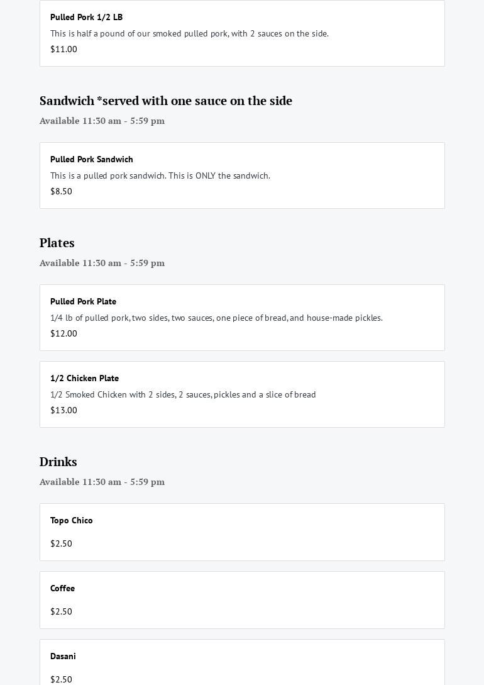
Task: Click the 1/2 Smoked Chicken description text
Action: 183,394
